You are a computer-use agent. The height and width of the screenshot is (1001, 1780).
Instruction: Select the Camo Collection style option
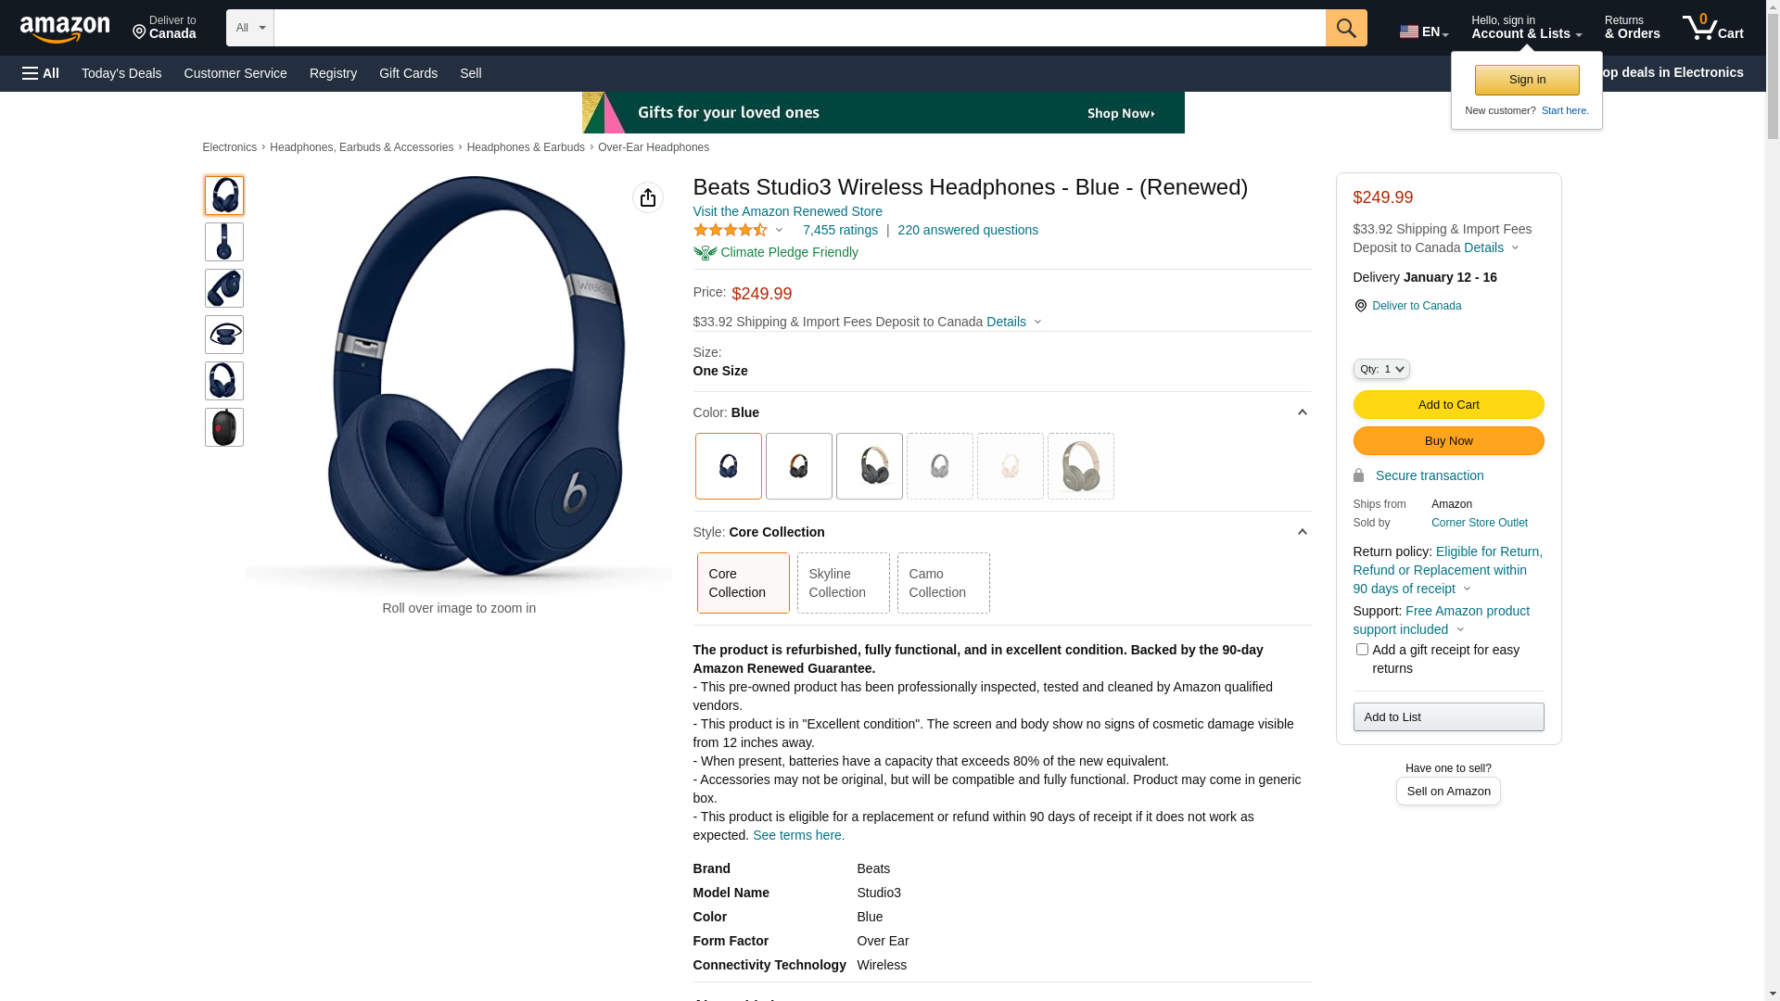943,583
